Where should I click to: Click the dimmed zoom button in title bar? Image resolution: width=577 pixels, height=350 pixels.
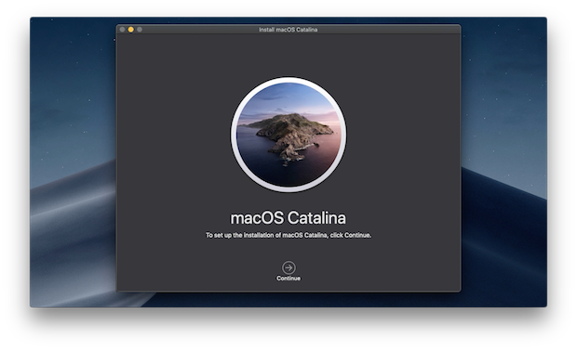tap(140, 30)
